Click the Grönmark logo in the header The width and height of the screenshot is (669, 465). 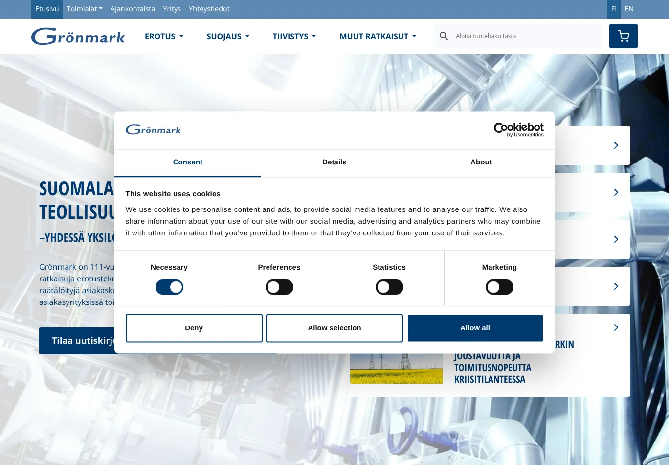coord(78,36)
